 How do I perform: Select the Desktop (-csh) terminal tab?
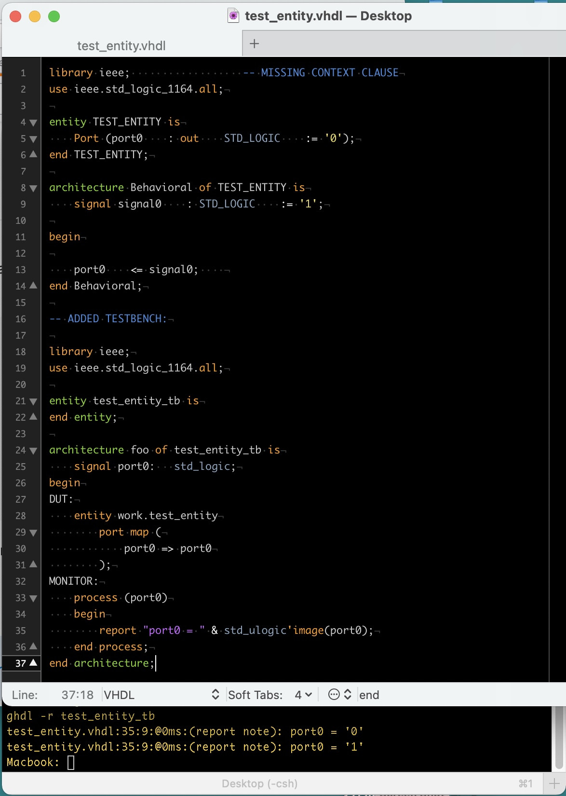tap(259, 783)
